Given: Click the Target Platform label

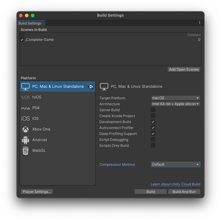Looking at the screenshot, I should [x=112, y=98].
